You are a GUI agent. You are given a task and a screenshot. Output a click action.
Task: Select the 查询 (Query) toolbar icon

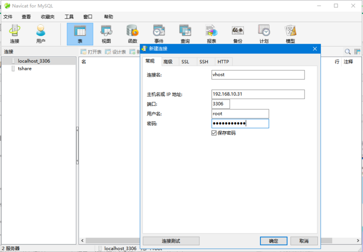(185, 34)
